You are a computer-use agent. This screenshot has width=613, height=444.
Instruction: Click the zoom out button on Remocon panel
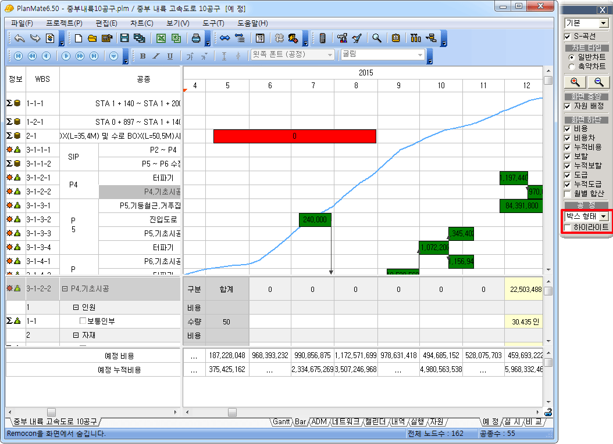[x=597, y=82]
